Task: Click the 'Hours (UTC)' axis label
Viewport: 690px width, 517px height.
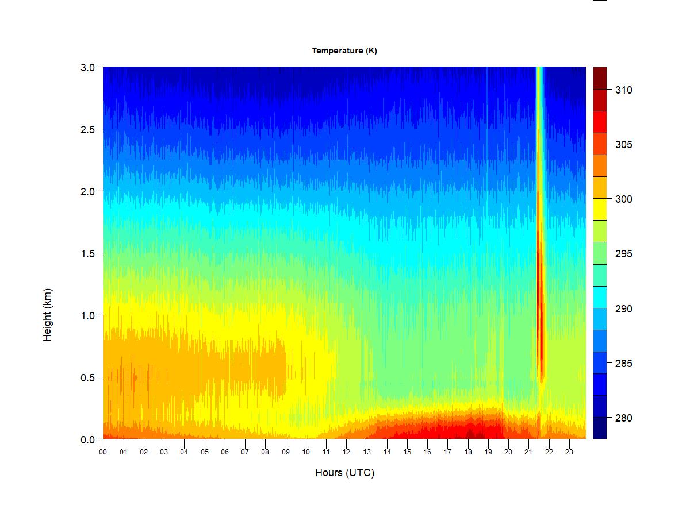Action: coord(344,473)
